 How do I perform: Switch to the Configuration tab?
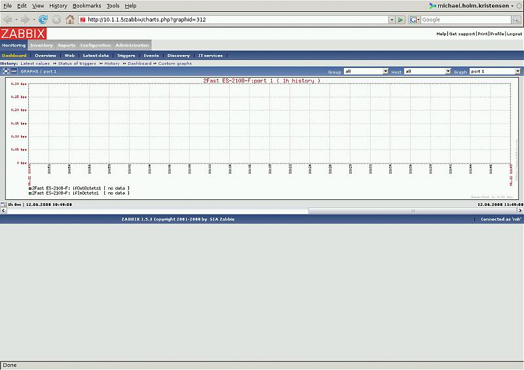(95, 45)
